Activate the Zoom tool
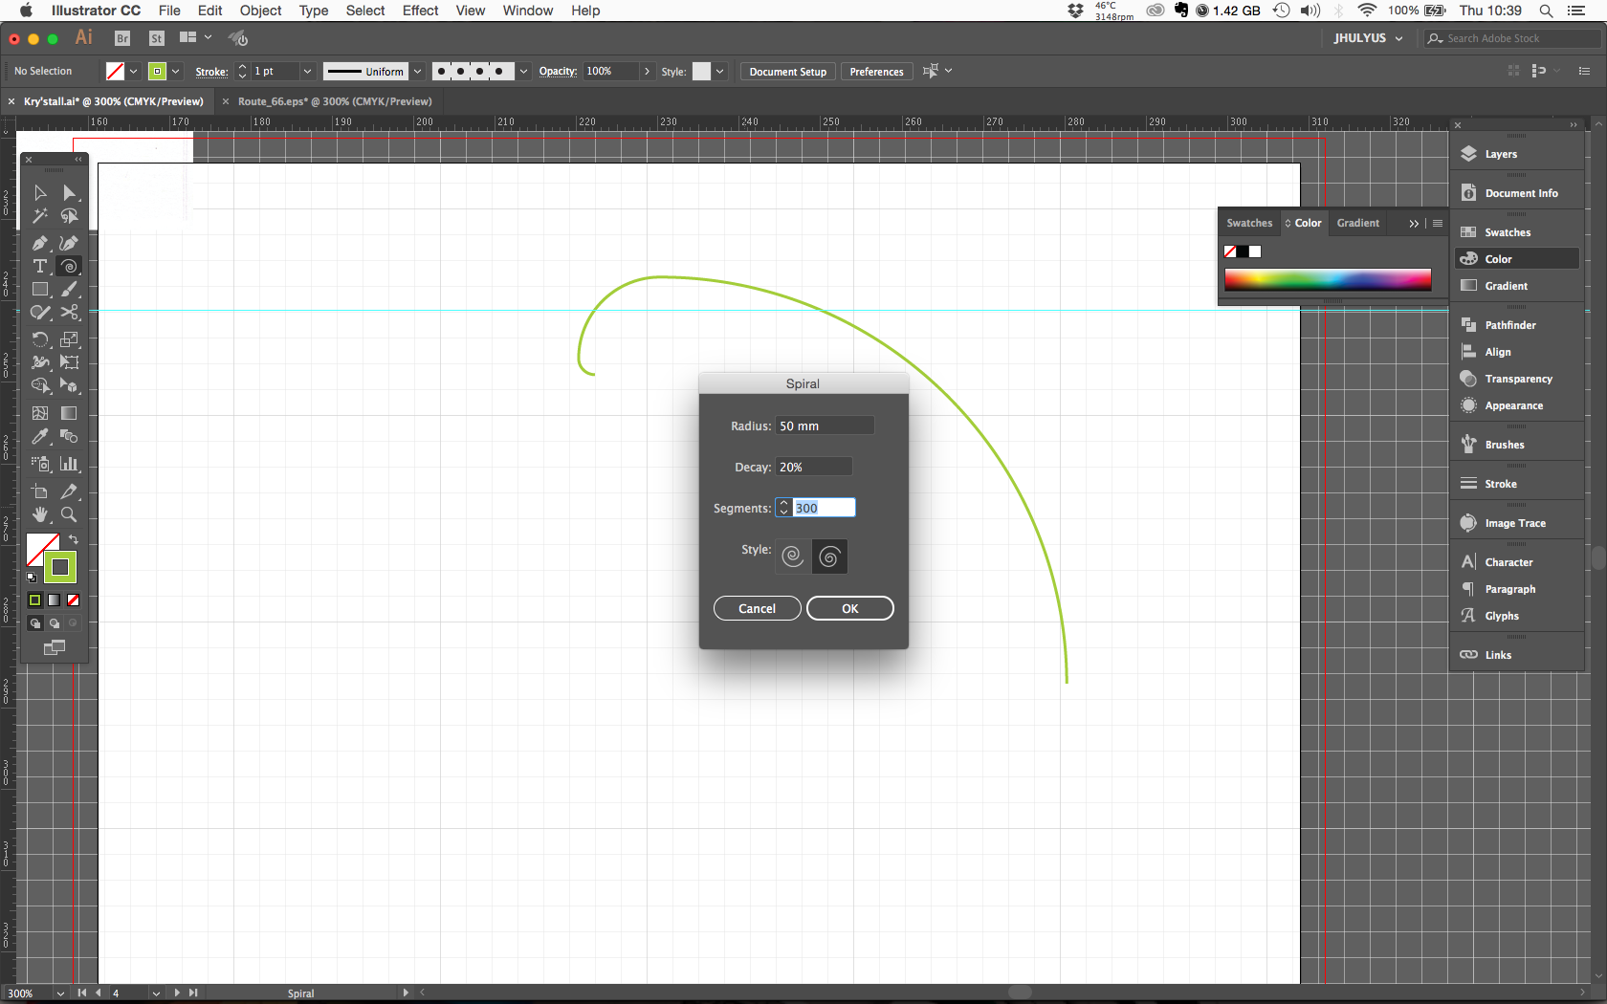The width and height of the screenshot is (1607, 1004). [x=69, y=514]
